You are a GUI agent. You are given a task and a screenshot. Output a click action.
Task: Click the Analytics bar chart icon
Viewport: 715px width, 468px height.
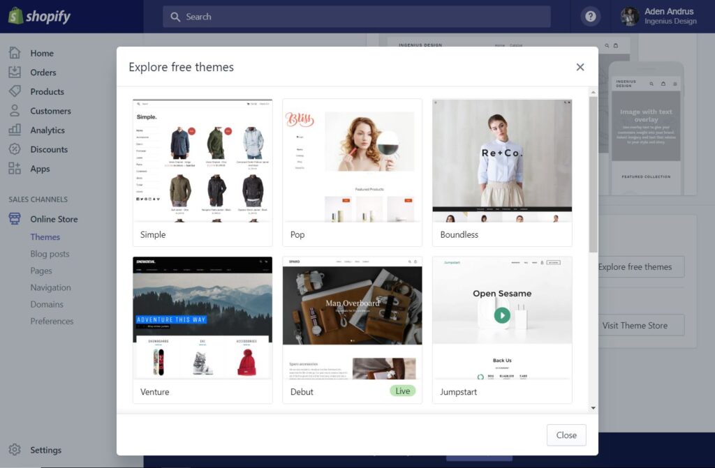[15, 130]
